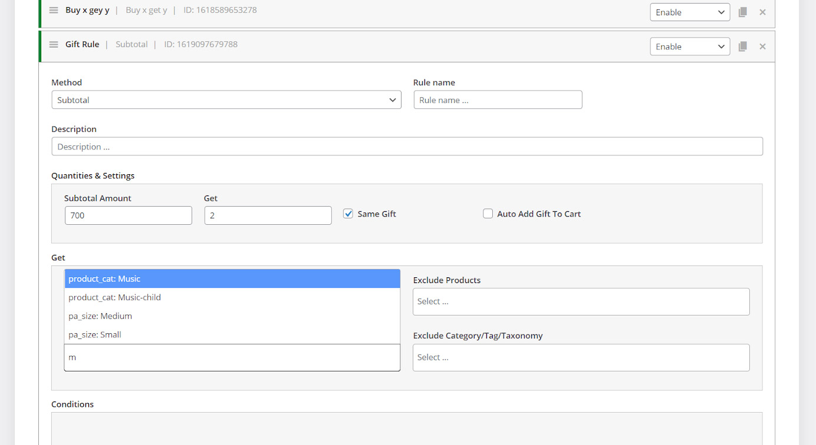Open Enable dropdown for Buy x gey y

[690, 12]
